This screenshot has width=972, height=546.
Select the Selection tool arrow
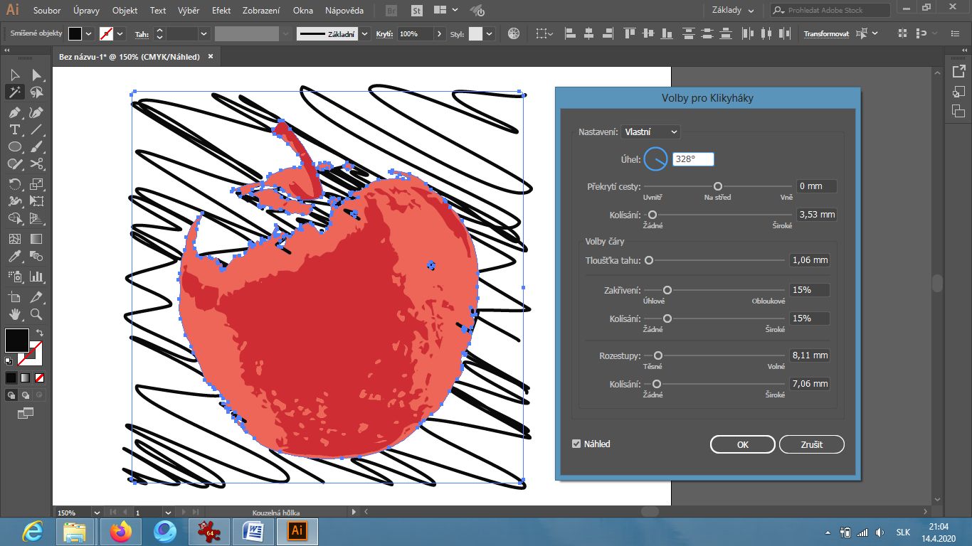point(14,75)
